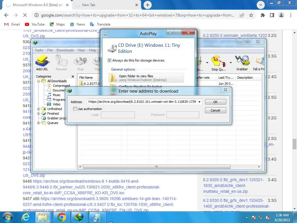Click the Stop toolbar icon
Image resolution: width=297 pixels, height=223 pixels.
click(x=80, y=63)
